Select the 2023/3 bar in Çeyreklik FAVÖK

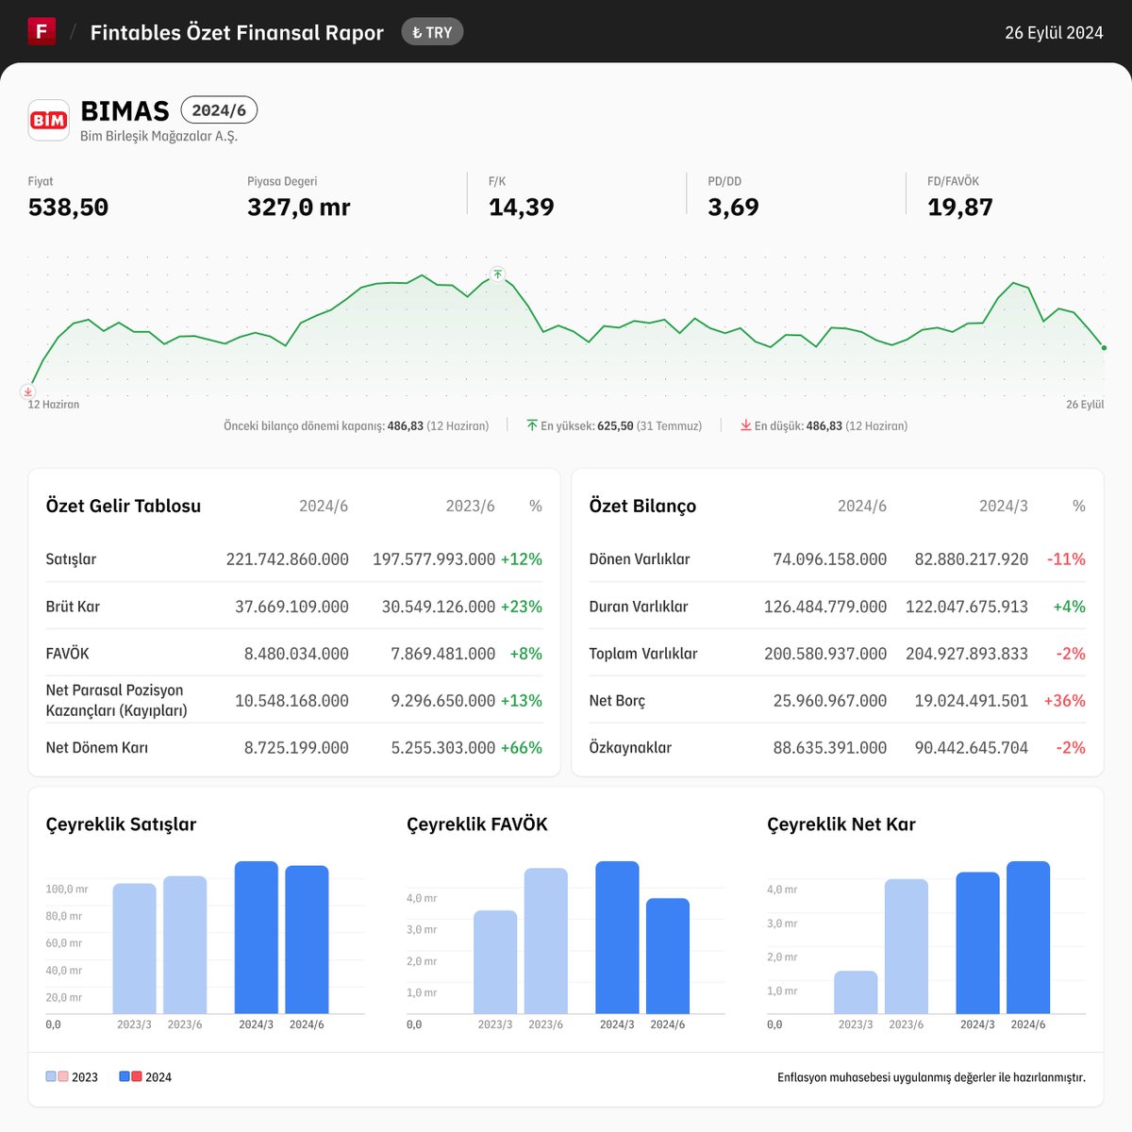pyautogui.click(x=495, y=962)
